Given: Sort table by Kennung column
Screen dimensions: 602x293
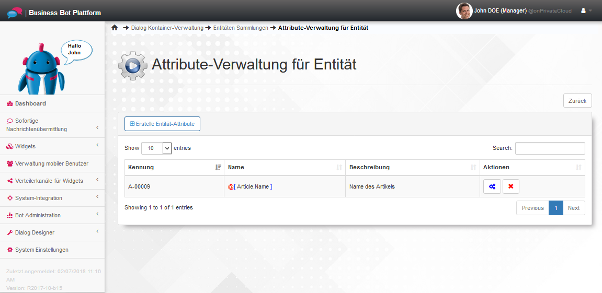Looking at the screenshot, I should click(174, 167).
